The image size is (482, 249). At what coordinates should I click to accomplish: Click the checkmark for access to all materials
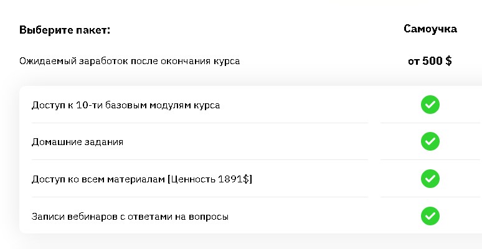pyautogui.click(x=430, y=179)
